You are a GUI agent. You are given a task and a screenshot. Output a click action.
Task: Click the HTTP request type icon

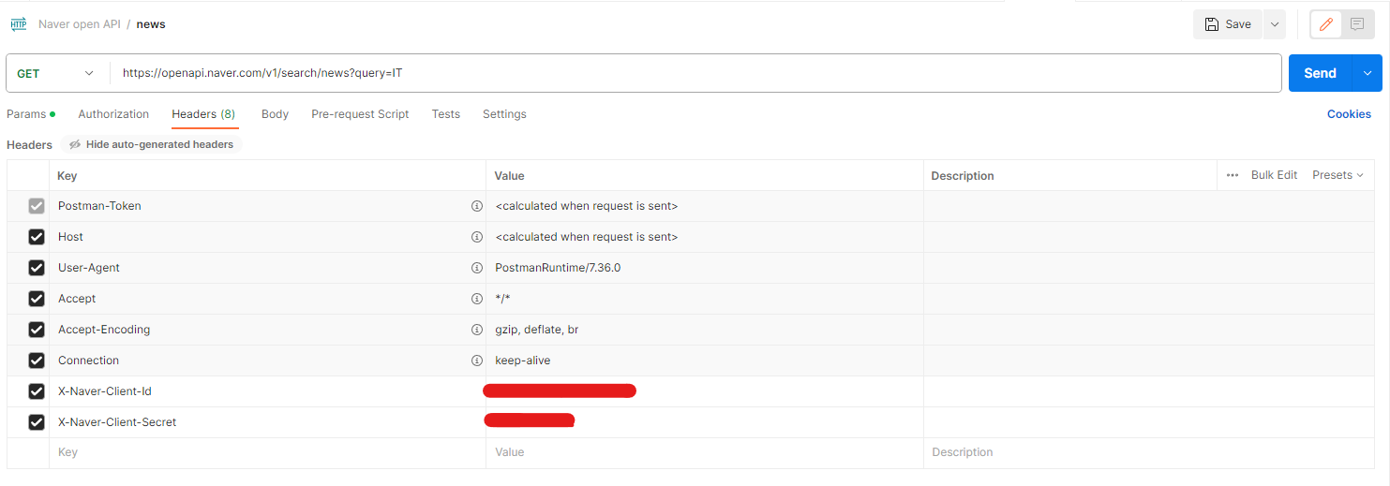[x=19, y=24]
